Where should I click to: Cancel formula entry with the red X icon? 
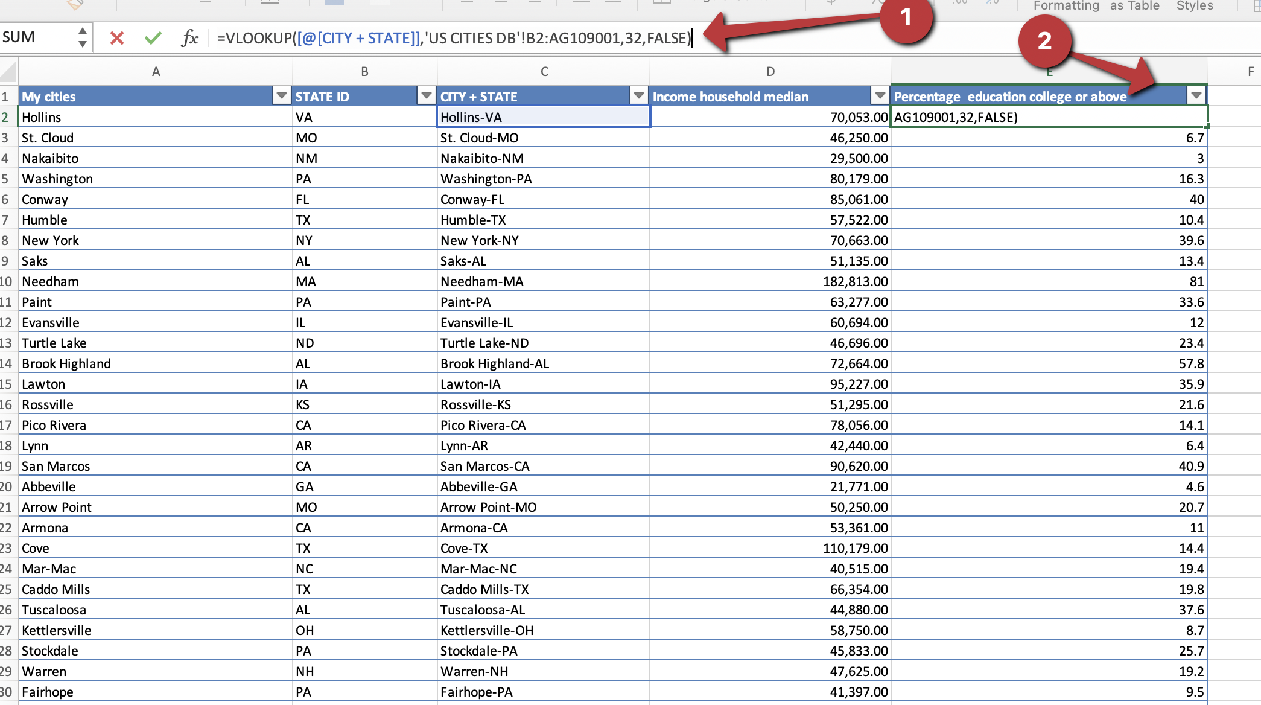[116, 37]
